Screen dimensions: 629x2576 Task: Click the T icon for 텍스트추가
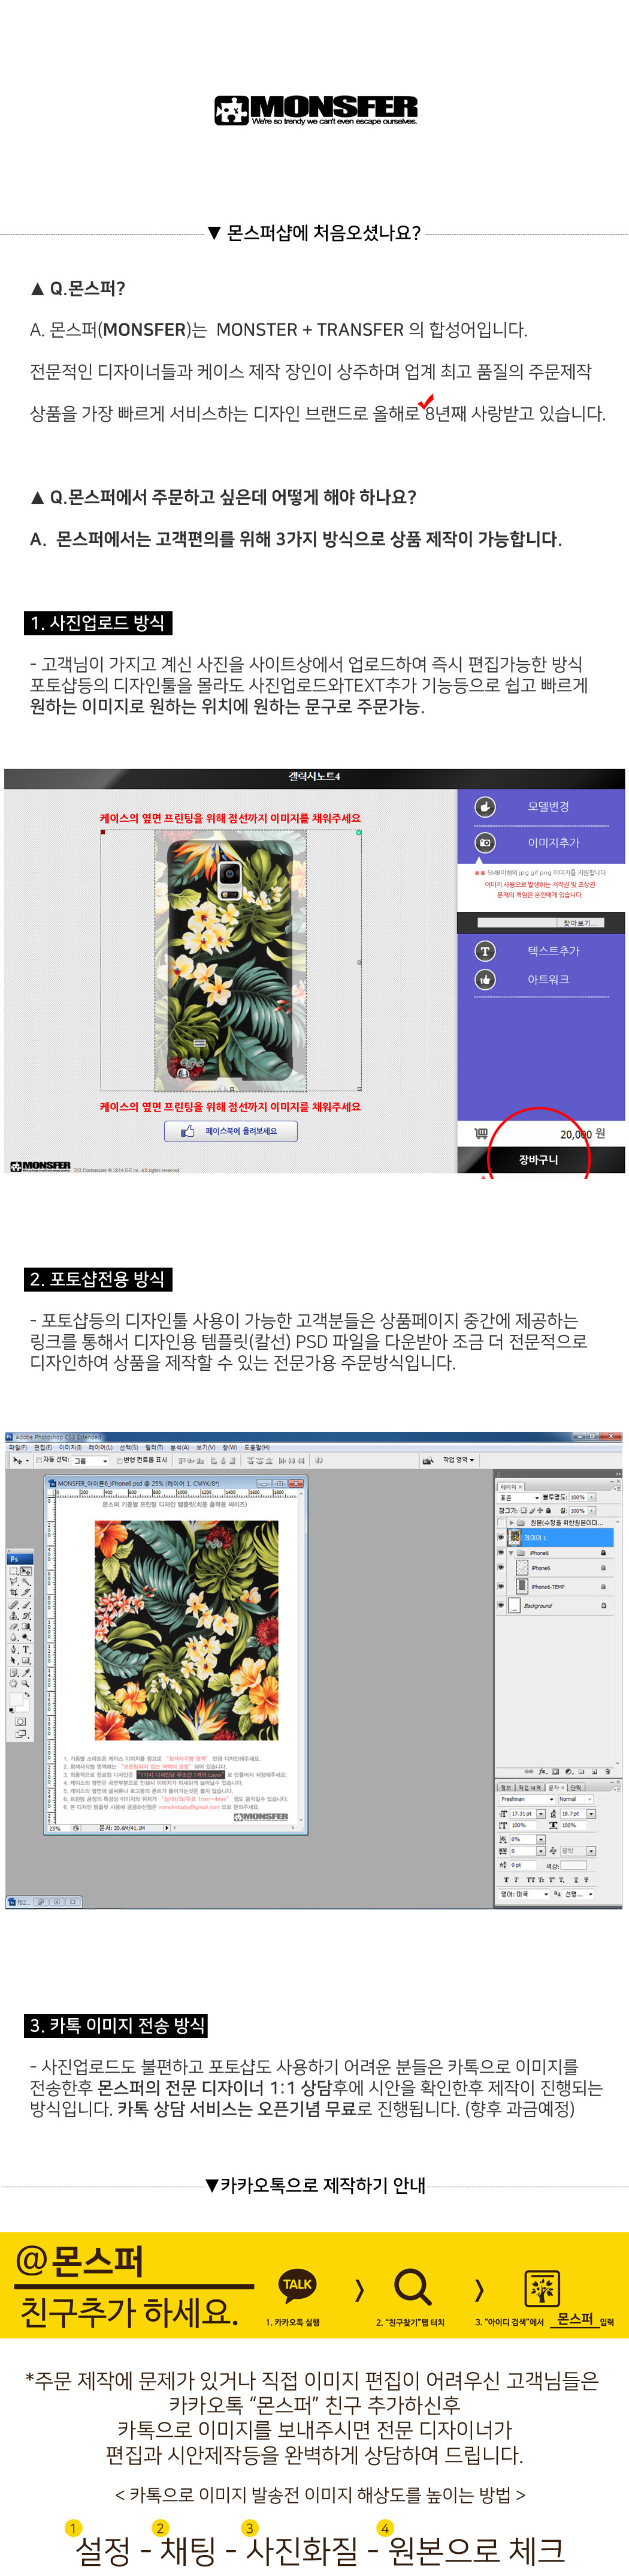click(484, 950)
